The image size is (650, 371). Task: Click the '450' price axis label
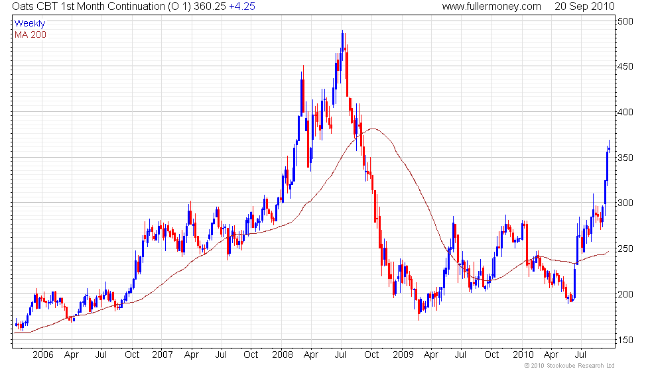coord(625,67)
